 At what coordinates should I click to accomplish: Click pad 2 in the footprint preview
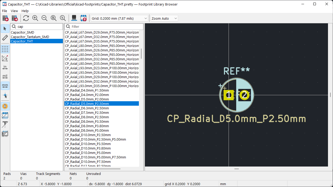(x=245, y=95)
